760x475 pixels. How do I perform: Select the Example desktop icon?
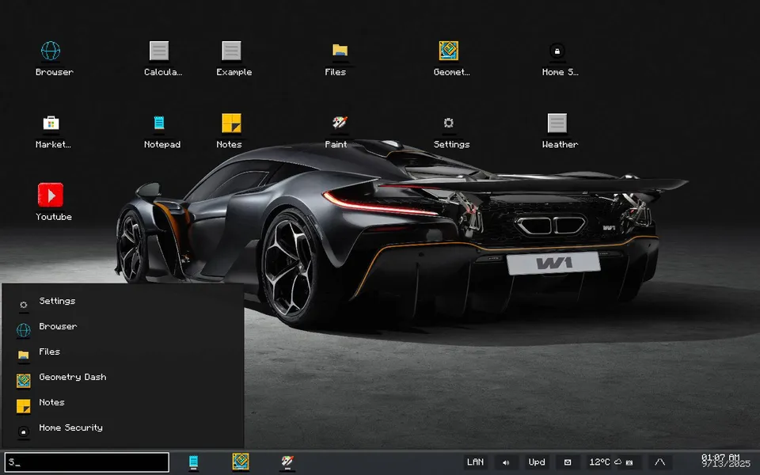(x=231, y=51)
